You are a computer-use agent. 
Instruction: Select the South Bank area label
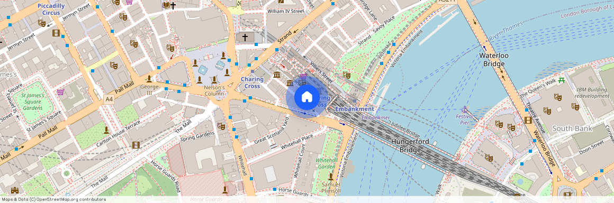pos(572,128)
